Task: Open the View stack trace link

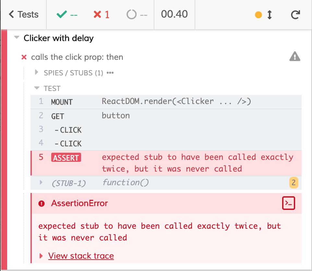Action: pyautogui.click(x=81, y=256)
